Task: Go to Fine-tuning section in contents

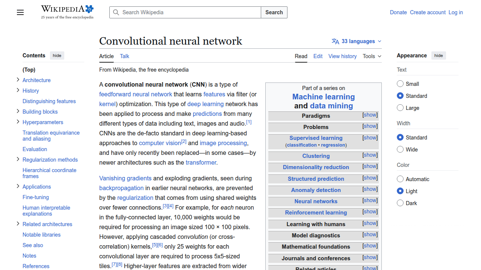Action: [x=36, y=197]
